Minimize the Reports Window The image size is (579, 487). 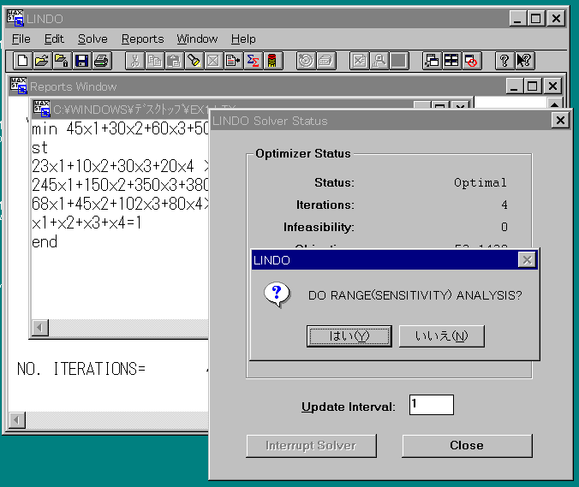pos(514,86)
